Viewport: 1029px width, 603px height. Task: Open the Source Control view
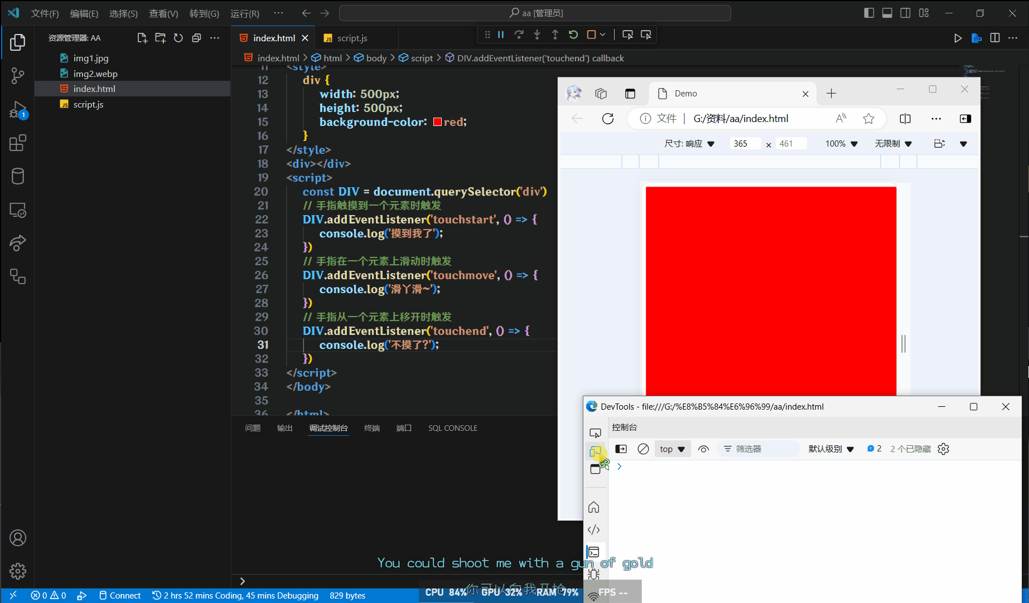coord(17,76)
